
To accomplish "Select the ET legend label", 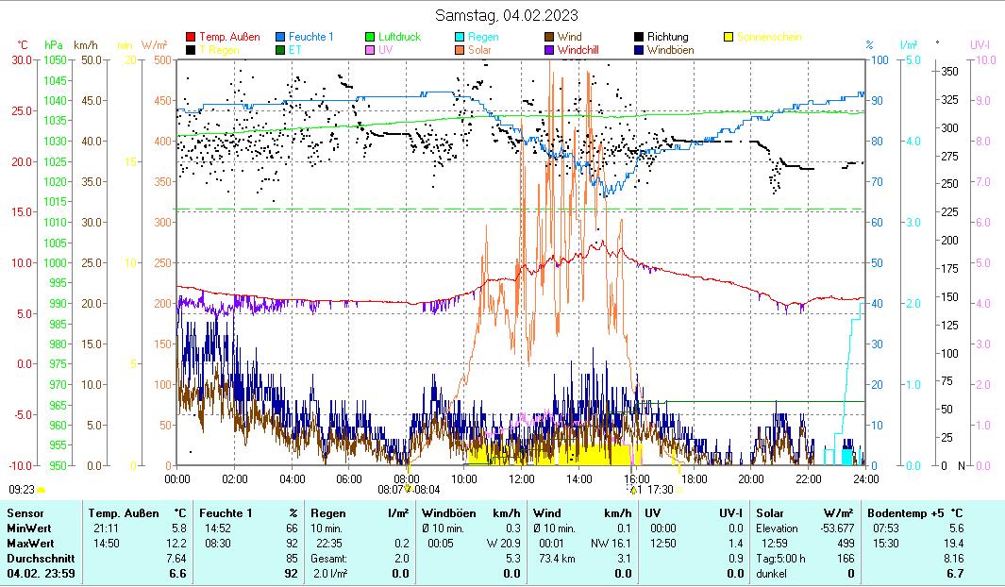I will pos(295,49).
